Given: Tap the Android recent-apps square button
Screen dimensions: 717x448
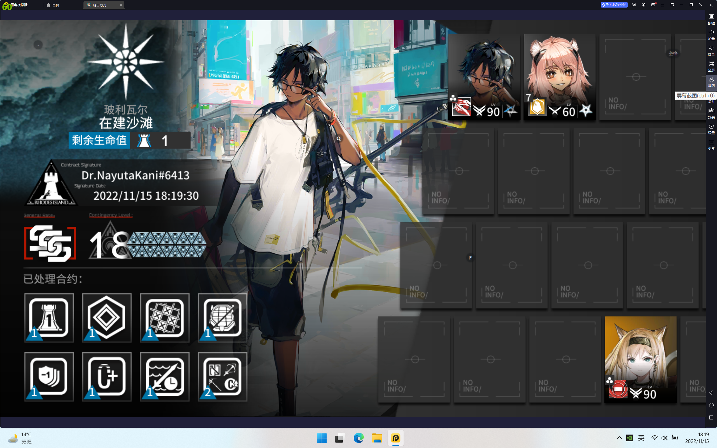Looking at the screenshot, I should click(x=711, y=417).
